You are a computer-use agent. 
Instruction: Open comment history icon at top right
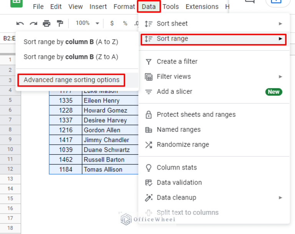point(249,2)
